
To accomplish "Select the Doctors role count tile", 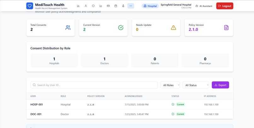I will pyautogui.click(x=105, y=60).
